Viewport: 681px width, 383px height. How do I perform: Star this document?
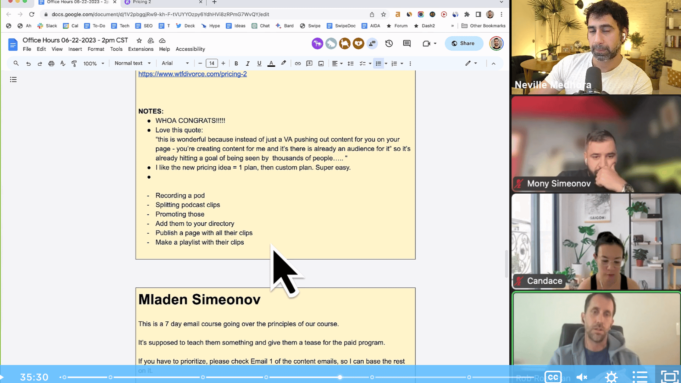click(x=139, y=40)
